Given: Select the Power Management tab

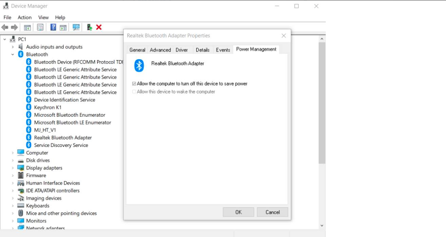Looking at the screenshot, I should pyautogui.click(x=256, y=49).
